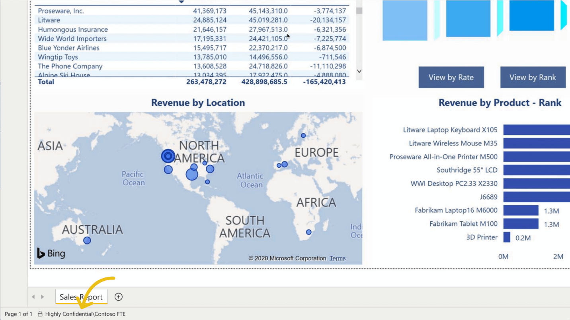Select Humongous Insurance row
570x320 pixels.
[x=192, y=29]
